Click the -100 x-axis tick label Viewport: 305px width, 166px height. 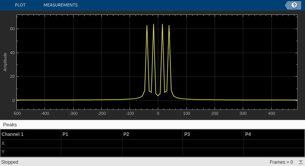130,113
